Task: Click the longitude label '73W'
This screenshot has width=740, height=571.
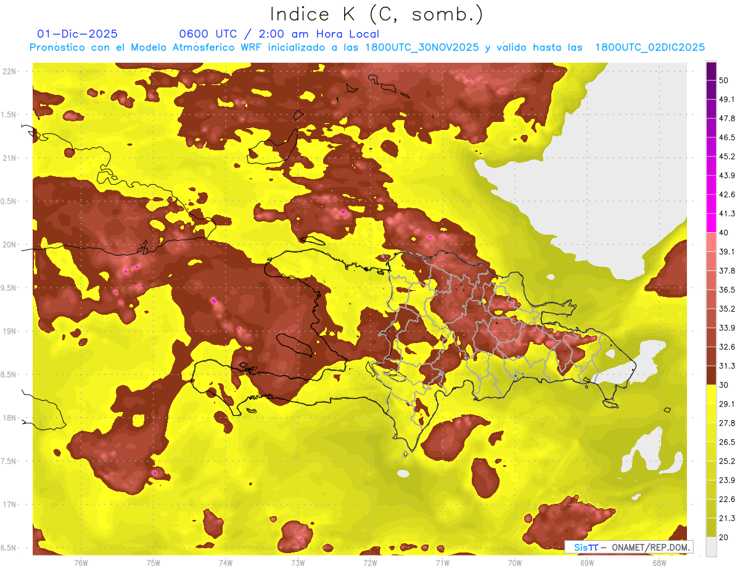Action: point(298,563)
